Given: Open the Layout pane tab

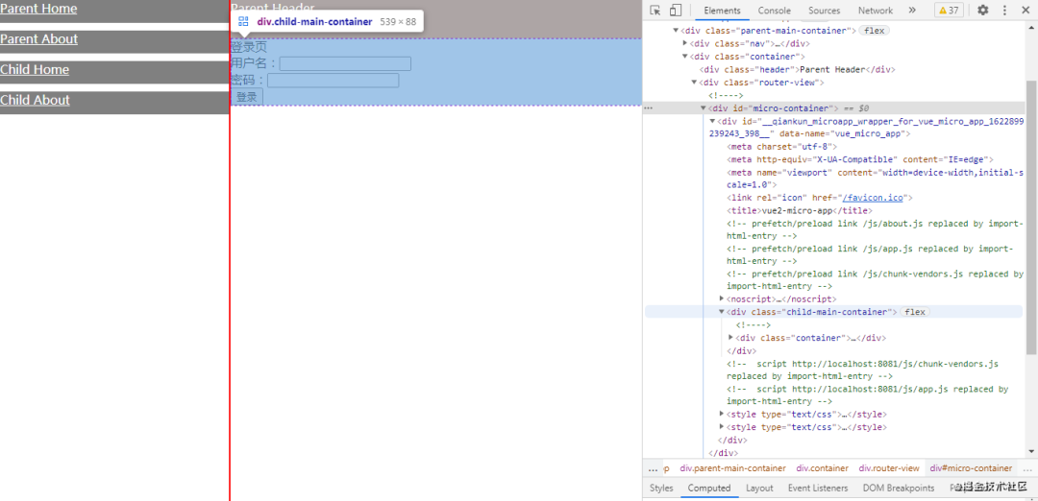Looking at the screenshot, I should pos(759,488).
